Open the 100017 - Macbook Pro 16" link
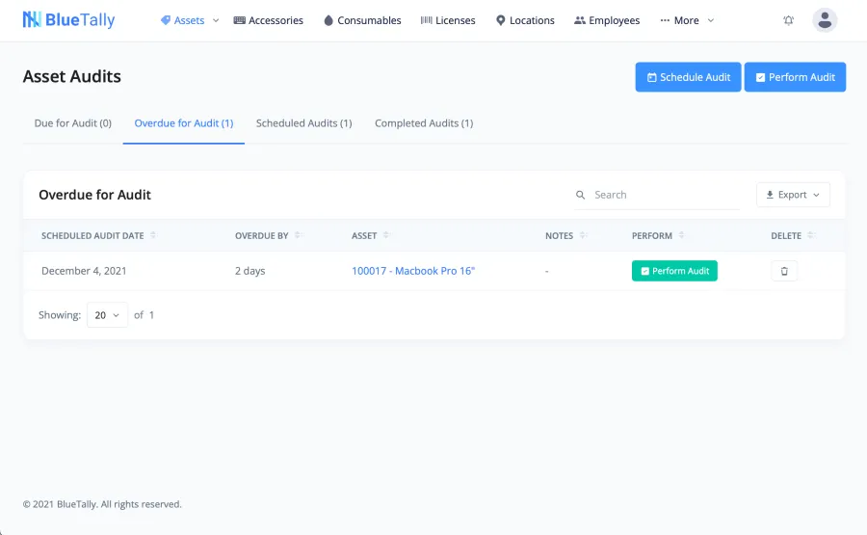The image size is (867, 535). coord(413,271)
